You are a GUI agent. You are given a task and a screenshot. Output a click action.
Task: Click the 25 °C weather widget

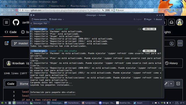coord(182,103)
